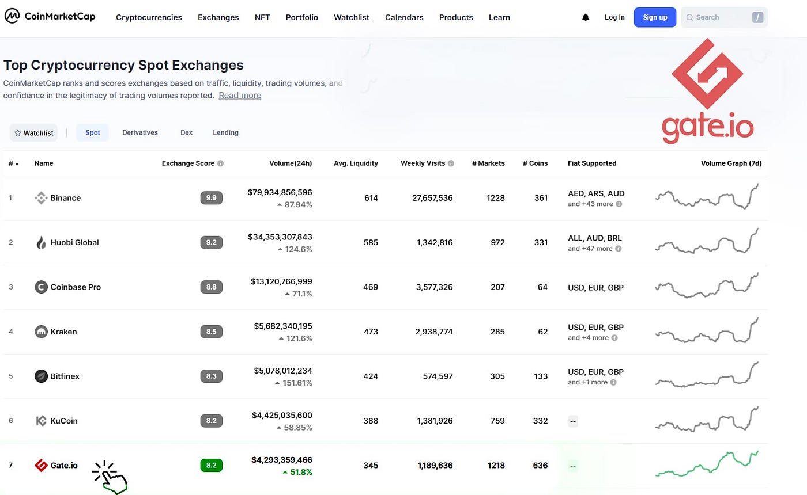The width and height of the screenshot is (807, 495).
Task: Open the Kraken name link
Action: 63,332
